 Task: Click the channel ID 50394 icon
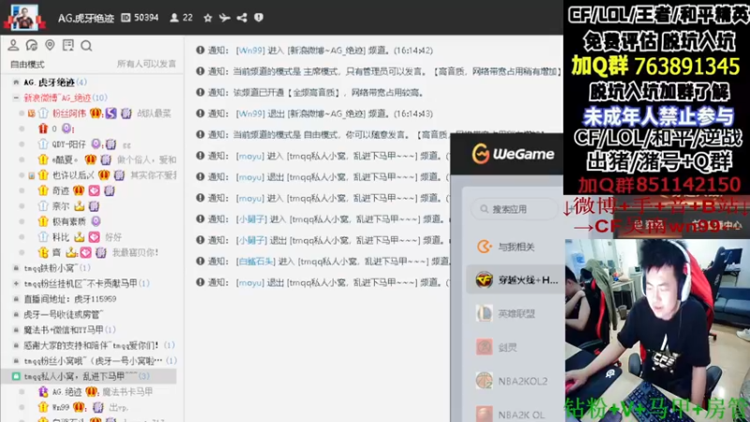(x=126, y=18)
